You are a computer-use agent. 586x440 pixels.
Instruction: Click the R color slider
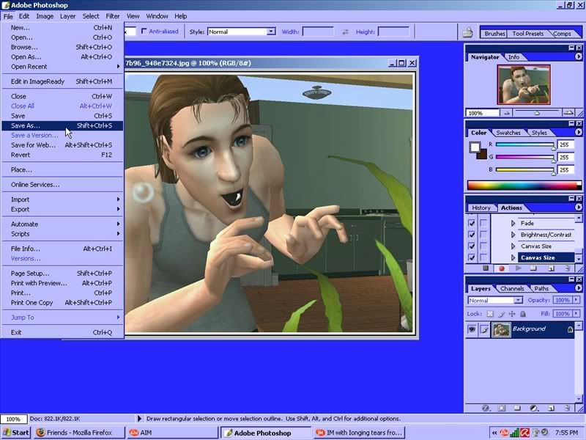point(524,144)
